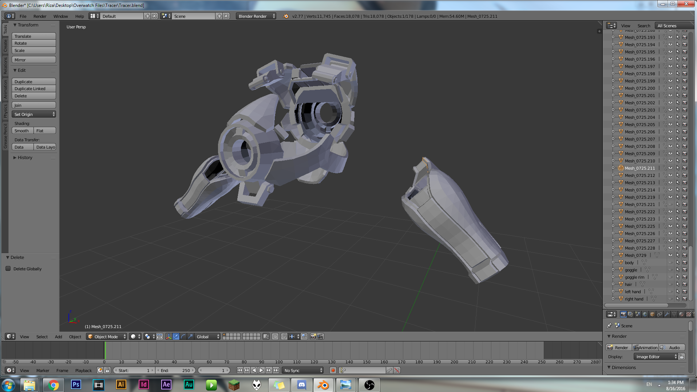Screen dimensions: 697x392
Task: Toggle proportional editing circle icon
Action: (275, 336)
